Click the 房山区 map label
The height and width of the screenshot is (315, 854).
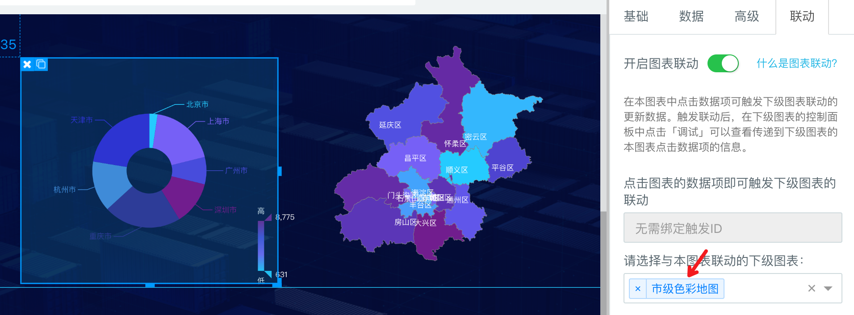pyautogui.click(x=405, y=222)
